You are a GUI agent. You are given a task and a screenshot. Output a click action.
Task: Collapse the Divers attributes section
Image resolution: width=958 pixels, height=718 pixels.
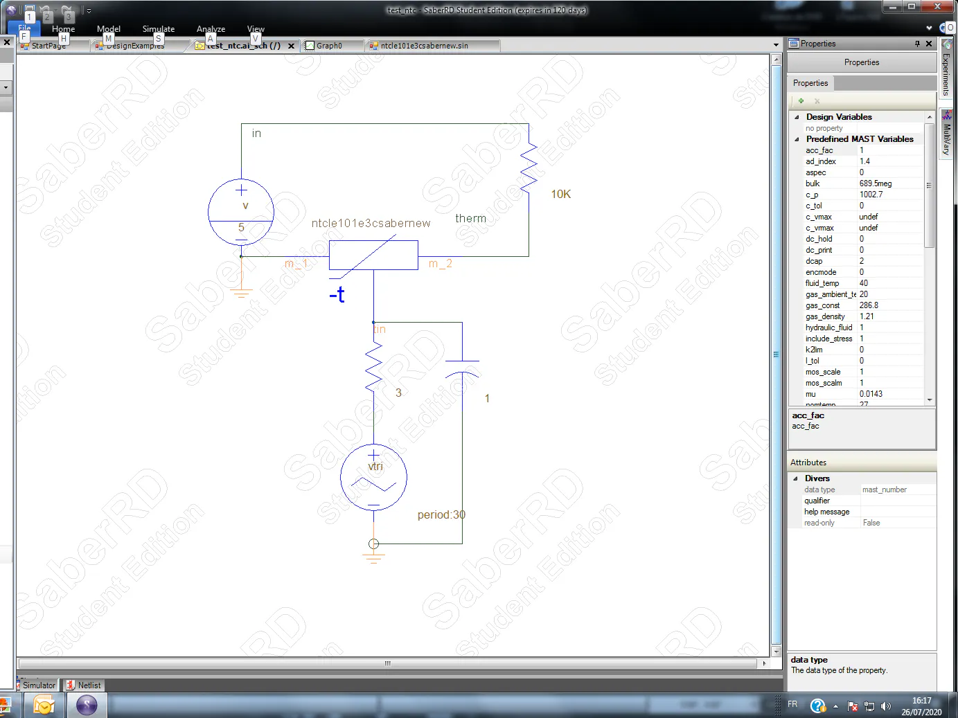795,478
